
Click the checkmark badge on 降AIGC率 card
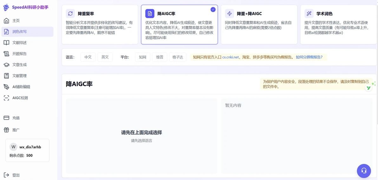pyautogui.click(x=213, y=10)
